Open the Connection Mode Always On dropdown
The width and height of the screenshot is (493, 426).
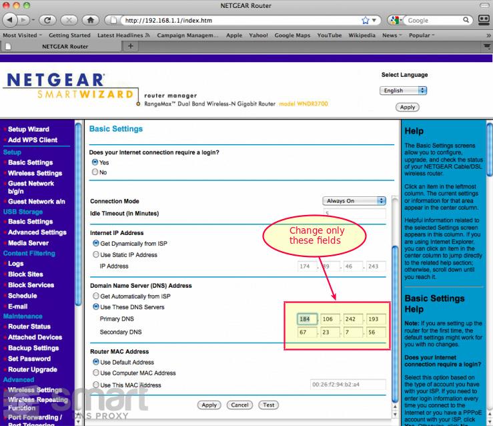(354, 201)
